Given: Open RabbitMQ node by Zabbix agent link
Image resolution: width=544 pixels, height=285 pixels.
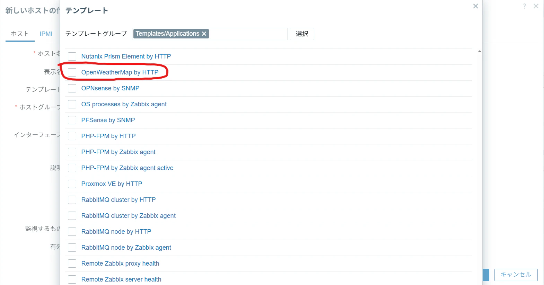Looking at the screenshot, I should [126, 248].
